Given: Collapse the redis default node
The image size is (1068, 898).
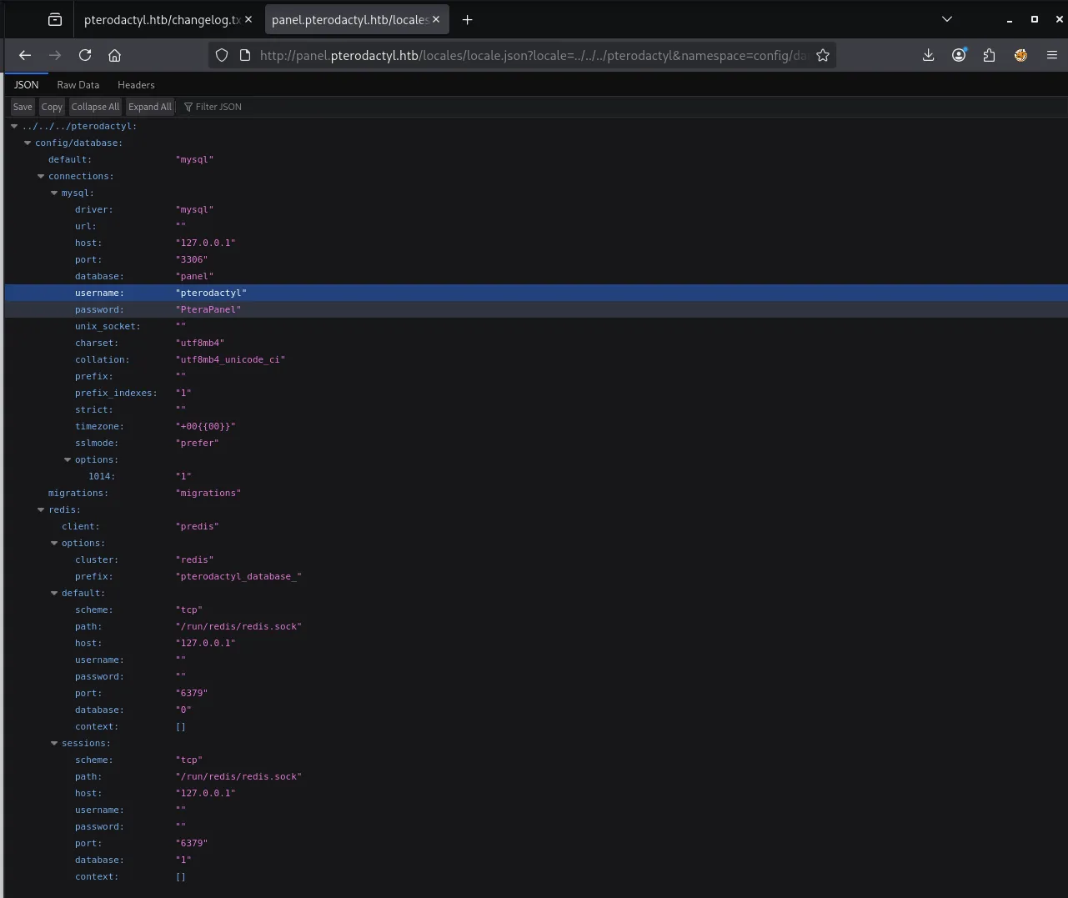Looking at the screenshot, I should [x=54, y=593].
